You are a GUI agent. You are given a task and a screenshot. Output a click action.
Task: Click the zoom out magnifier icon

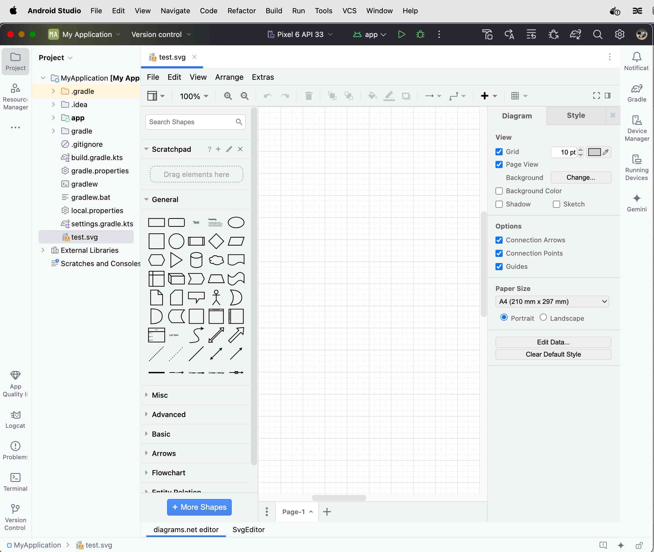(x=244, y=96)
